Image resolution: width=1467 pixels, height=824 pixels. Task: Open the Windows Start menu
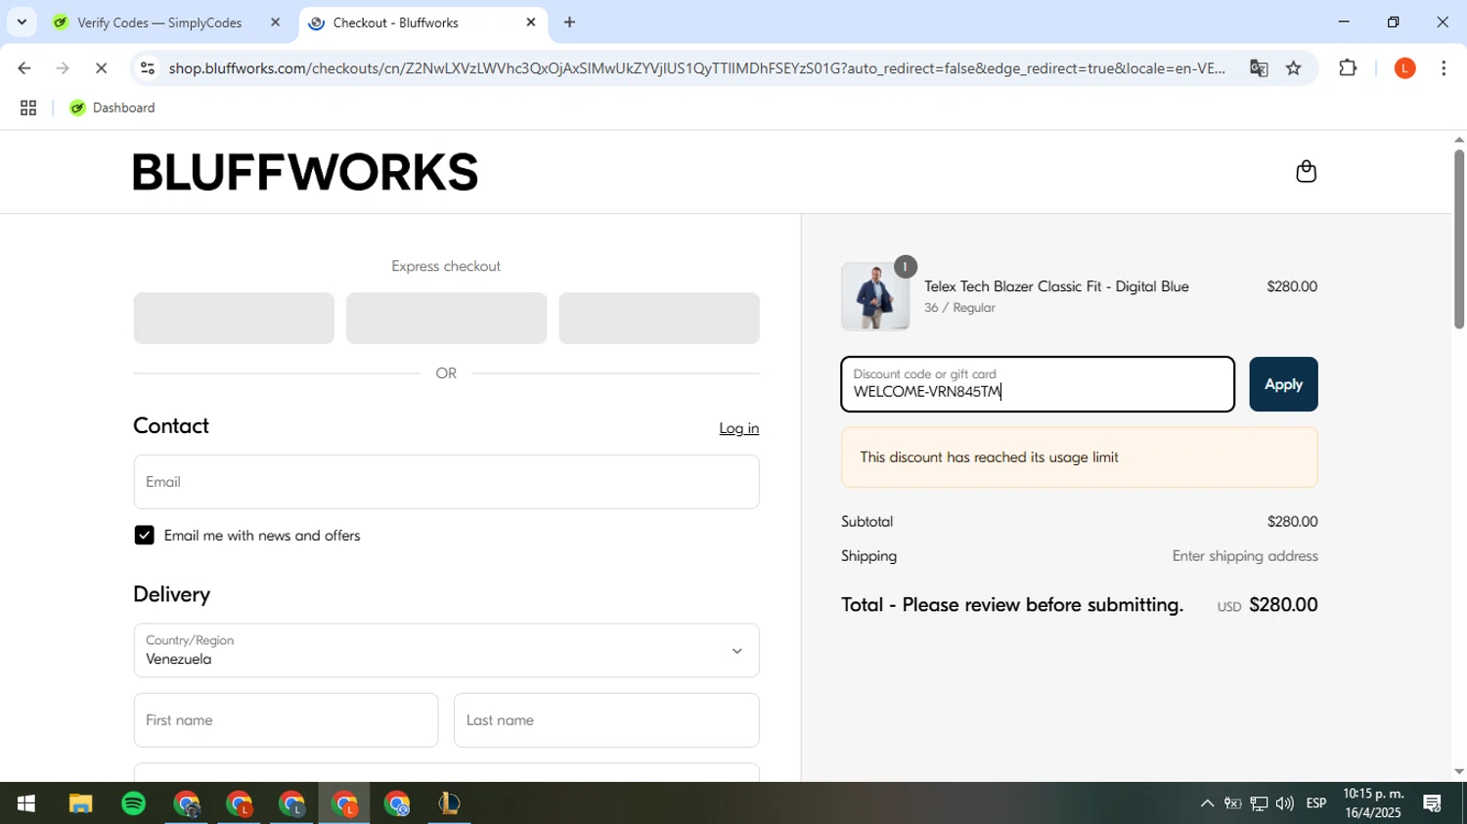(x=26, y=803)
